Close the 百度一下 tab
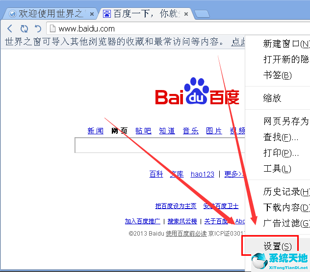The height and width of the screenshot is (272, 310). tap(186, 14)
